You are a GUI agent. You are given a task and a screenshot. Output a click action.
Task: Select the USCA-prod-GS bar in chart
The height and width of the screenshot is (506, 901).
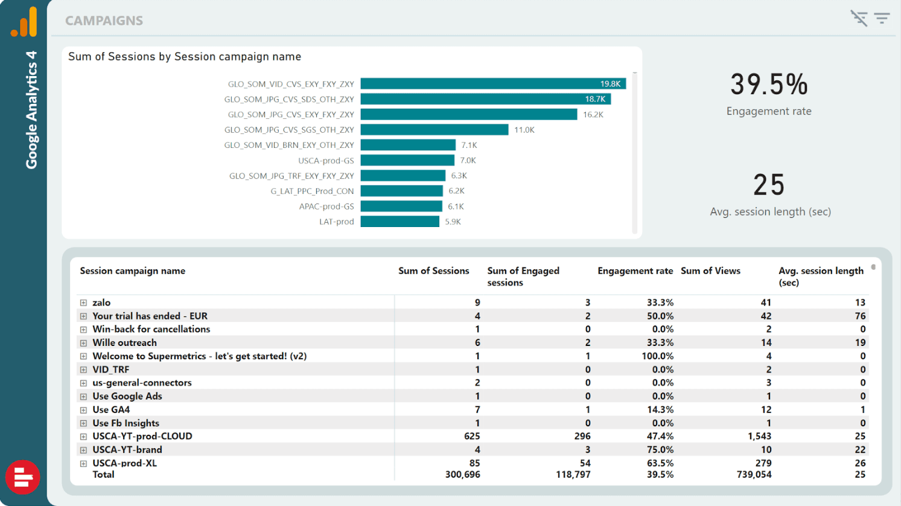[x=407, y=161]
